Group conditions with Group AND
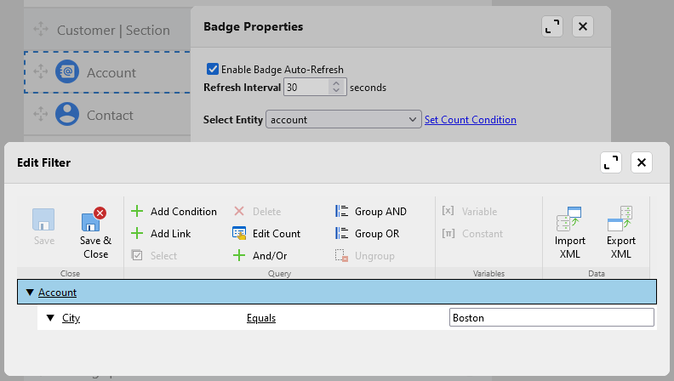Screen dimensions: 674x381 point(371,211)
